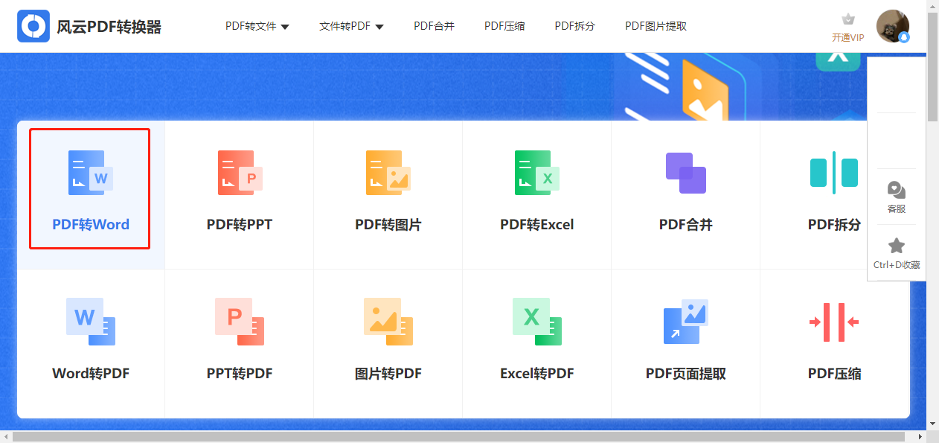This screenshot has width=939, height=443.
Task: Click the vertical scrollbar down arrow
Action: tap(933, 424)
